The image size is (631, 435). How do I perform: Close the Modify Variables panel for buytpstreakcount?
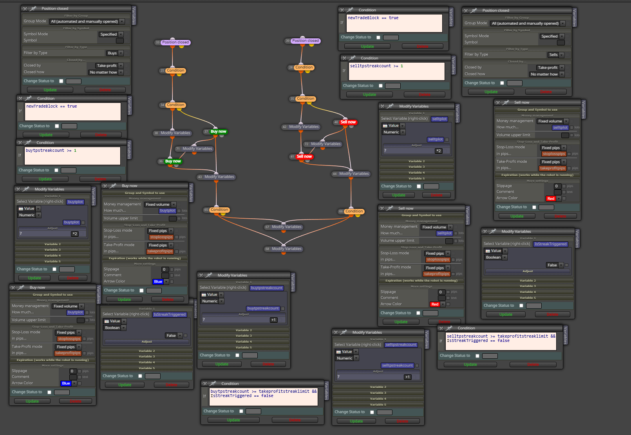pyautogui.click(x=201, y=275)
